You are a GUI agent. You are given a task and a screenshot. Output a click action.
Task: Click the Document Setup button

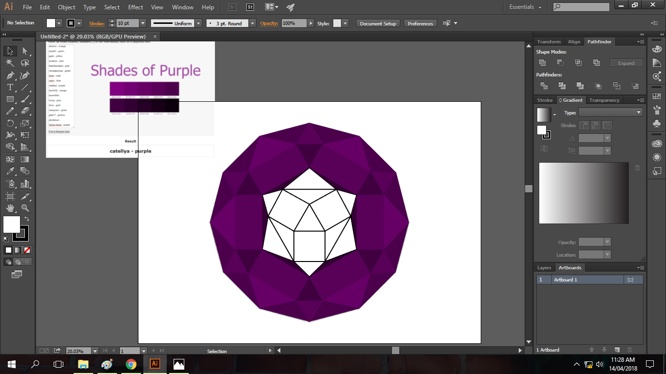point(378,23)
